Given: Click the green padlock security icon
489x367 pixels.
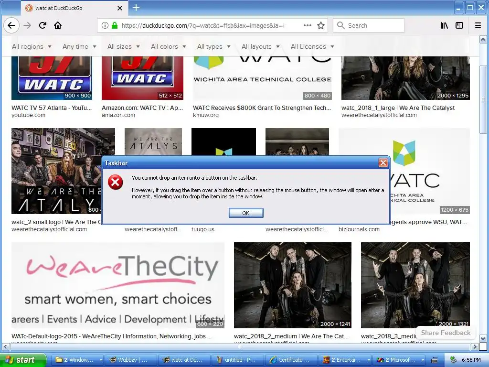Looking at the screenshot, I should 115,26.
